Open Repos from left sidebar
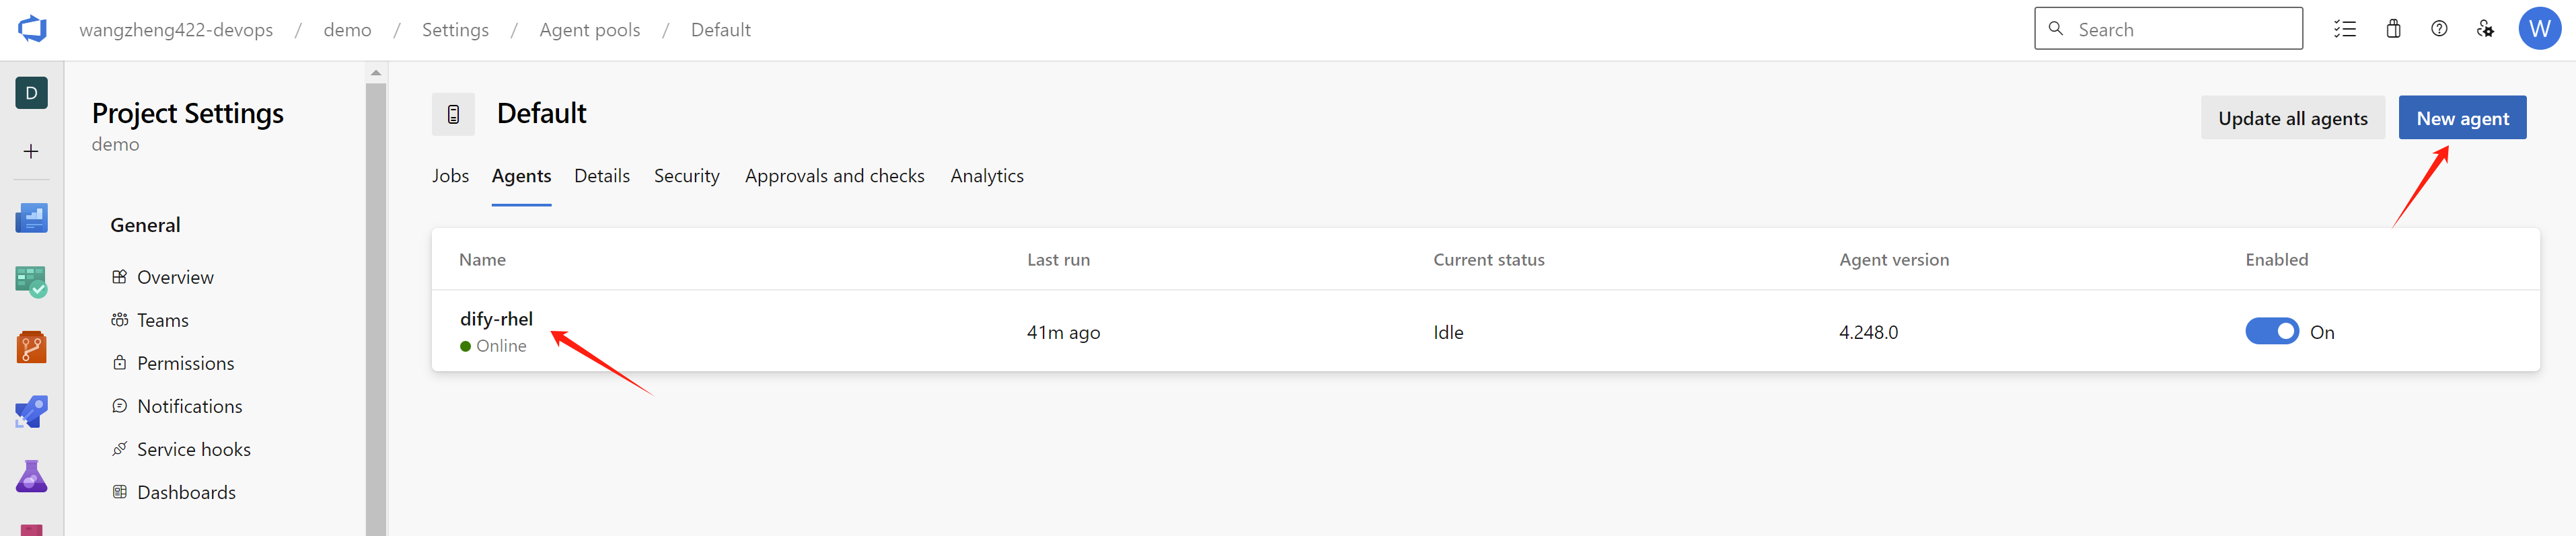This screenshot has height=536, width=2576. point(32,347)
